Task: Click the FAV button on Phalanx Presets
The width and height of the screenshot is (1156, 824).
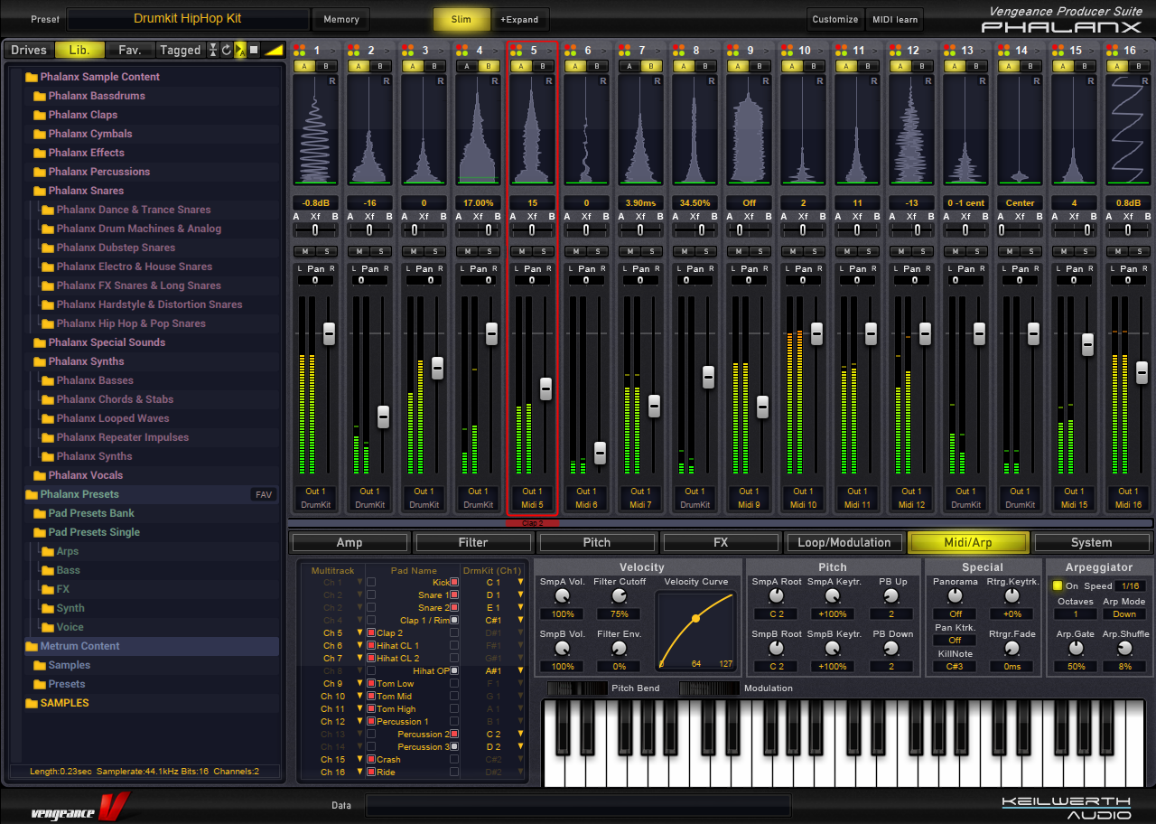Action: pyautogui.click(x=264, y=494)
